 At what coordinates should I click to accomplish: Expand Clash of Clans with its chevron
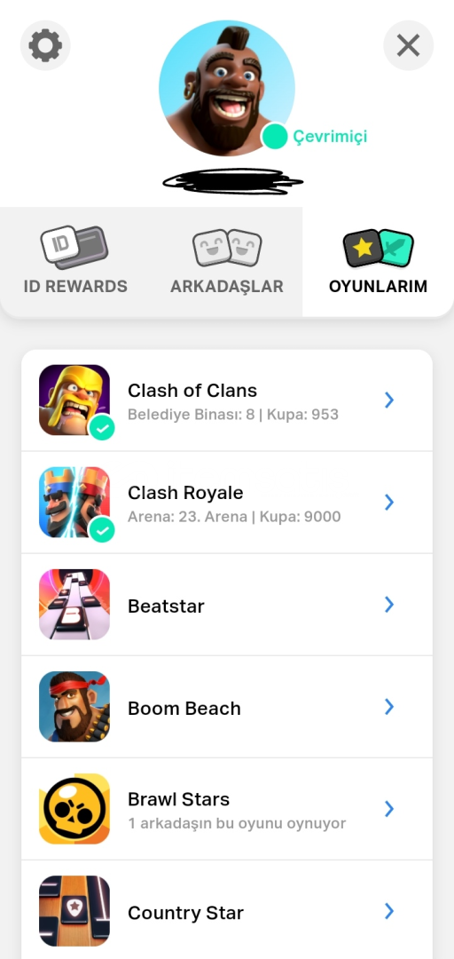[x=389, y=400]
